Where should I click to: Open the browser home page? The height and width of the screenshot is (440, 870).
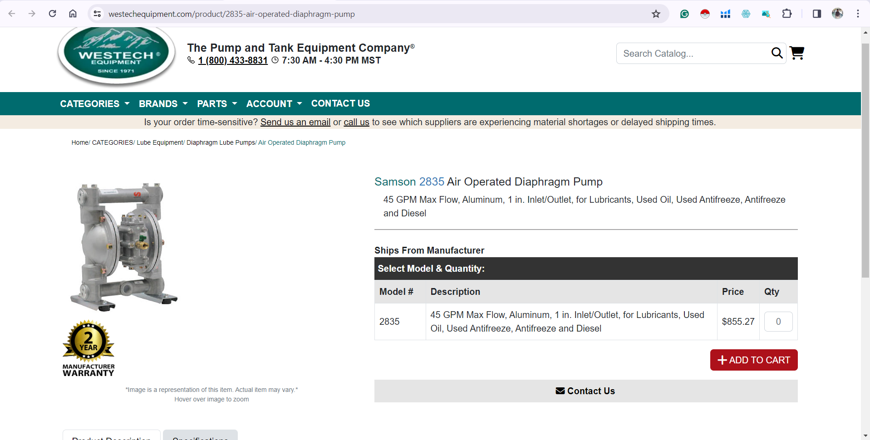tap(73, 14)
